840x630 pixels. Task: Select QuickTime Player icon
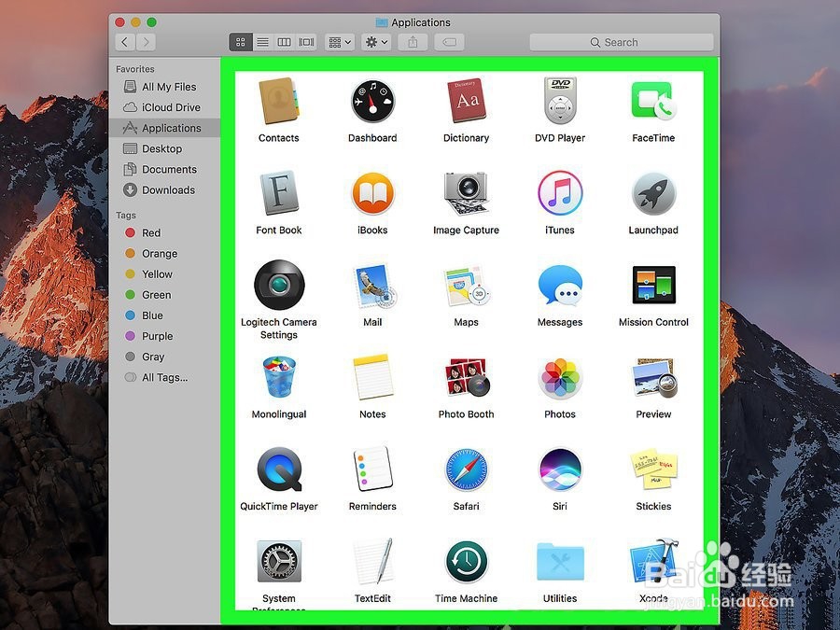[278, 469]
